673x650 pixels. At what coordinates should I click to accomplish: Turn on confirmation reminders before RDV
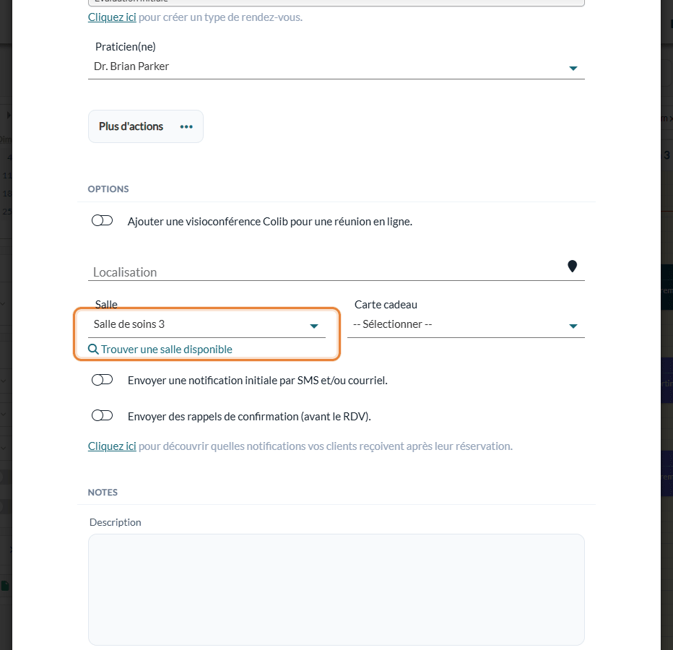pos(102,415)
